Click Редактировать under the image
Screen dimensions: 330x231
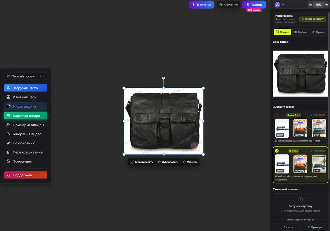142,162
